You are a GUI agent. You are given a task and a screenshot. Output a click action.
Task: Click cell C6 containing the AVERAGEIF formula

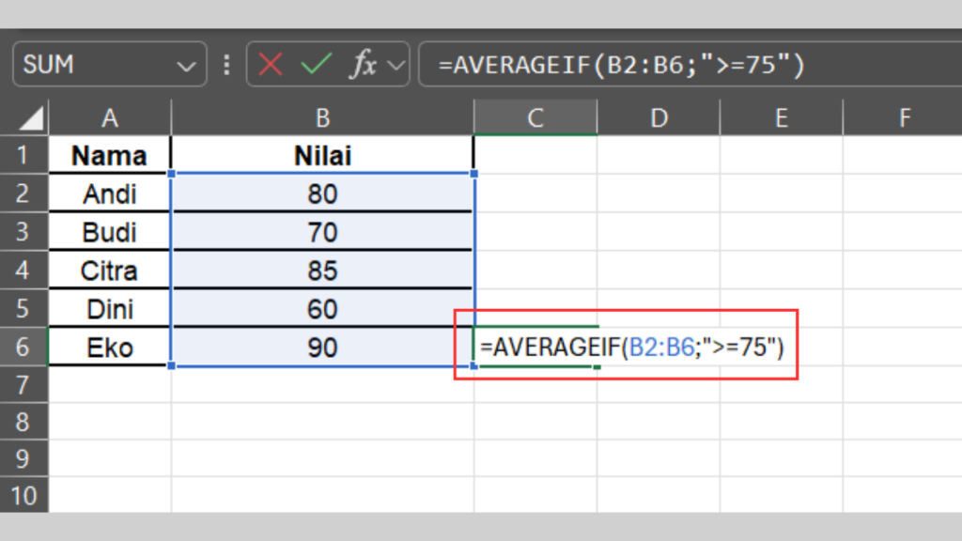pos(535,347)
